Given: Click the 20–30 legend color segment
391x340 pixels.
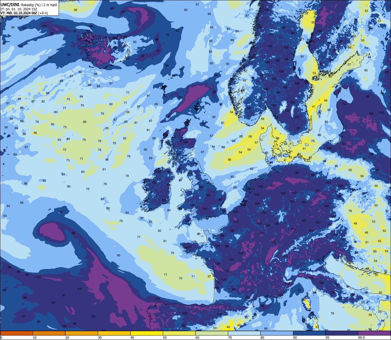Looking at the screenshot, I should pos(82,333).
